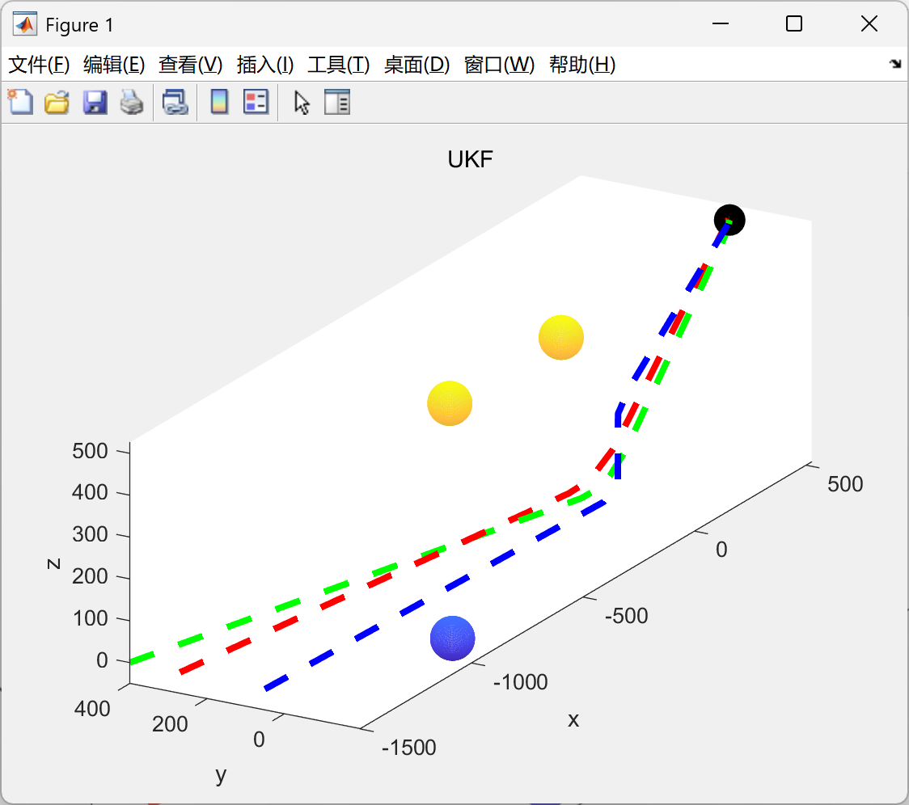The width and height of the screenshot is (909, 805).
Task: Click the z-axis tick label 500
Action: point(90,451)
